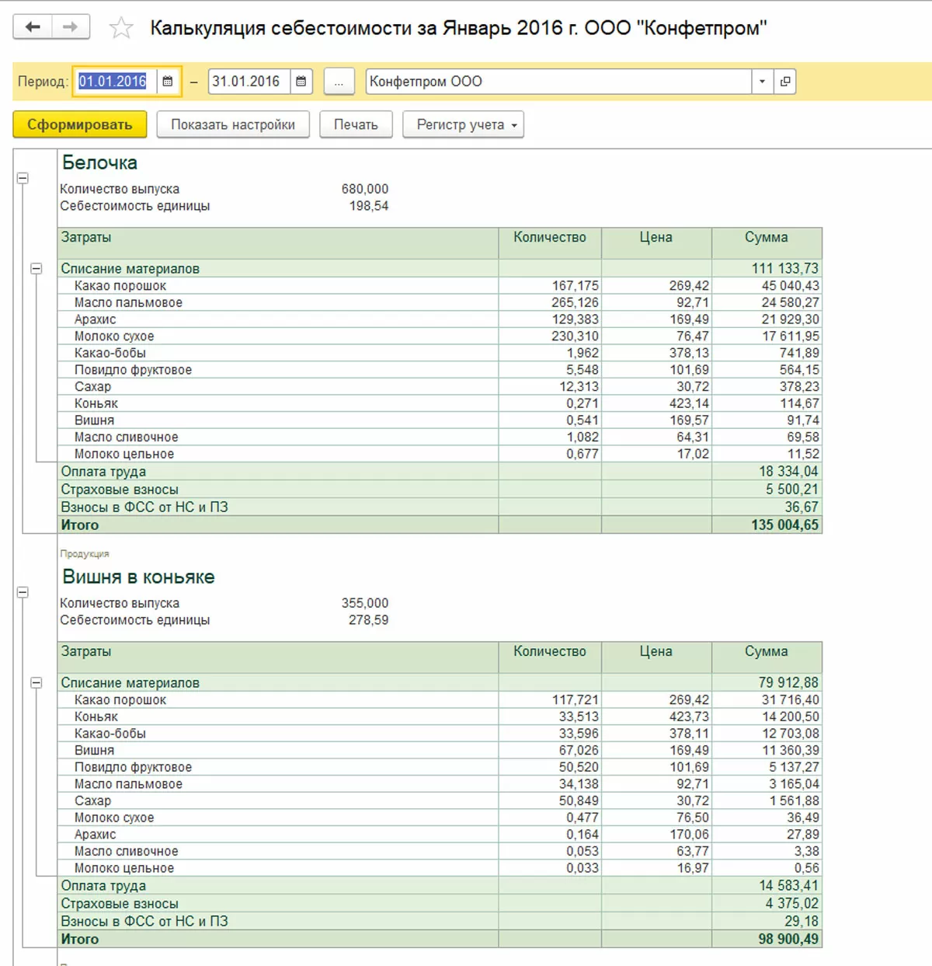Click into the 31.01.2016 end date field
The image size is (932, 966).
(x=249, y=82)
